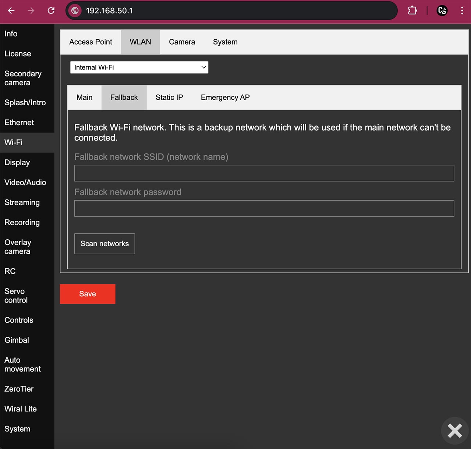
Task: Save the Wi-Fi settings
Action: 88,294
